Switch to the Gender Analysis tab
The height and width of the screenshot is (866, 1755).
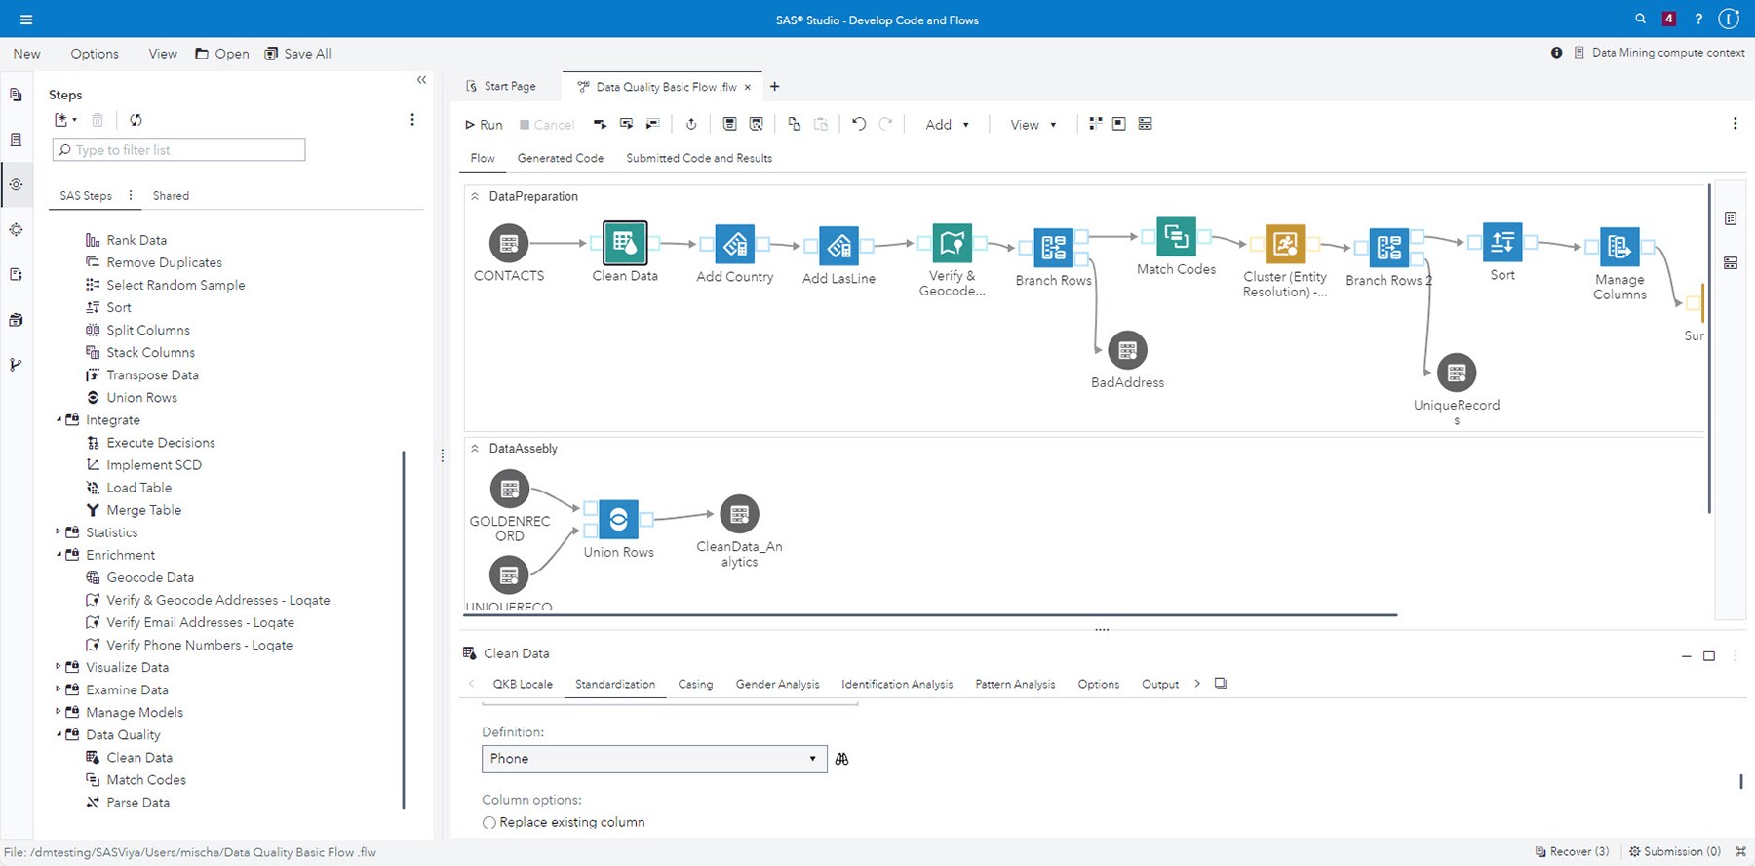(x=777, y=685)
